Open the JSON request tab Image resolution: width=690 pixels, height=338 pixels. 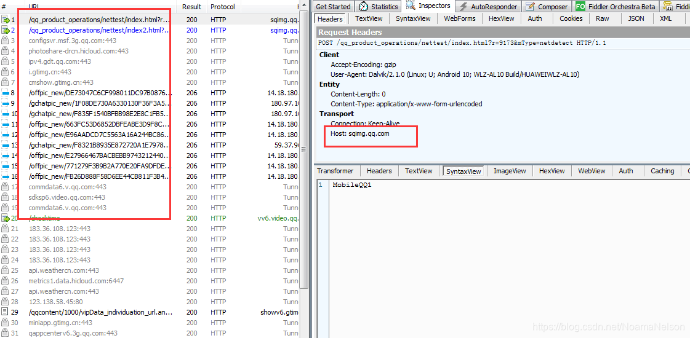pyautogui.click(x=636, y=18)
